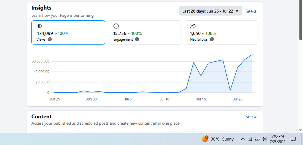Click the Net follows people icon
This screenshot has width=303, height=145.
pos(193,26)
